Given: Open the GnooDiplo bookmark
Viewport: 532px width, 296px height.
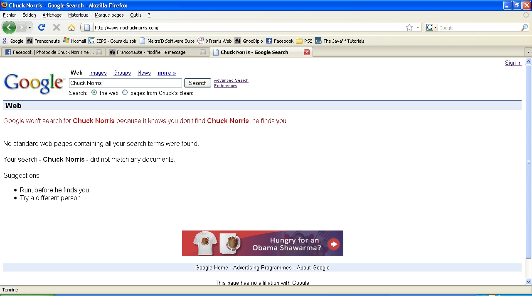Looking at the screenshot, I should pyautogui.click(x=249, y=41).
